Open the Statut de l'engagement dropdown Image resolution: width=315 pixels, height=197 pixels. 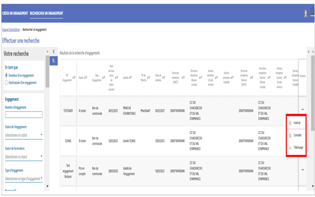24,135
